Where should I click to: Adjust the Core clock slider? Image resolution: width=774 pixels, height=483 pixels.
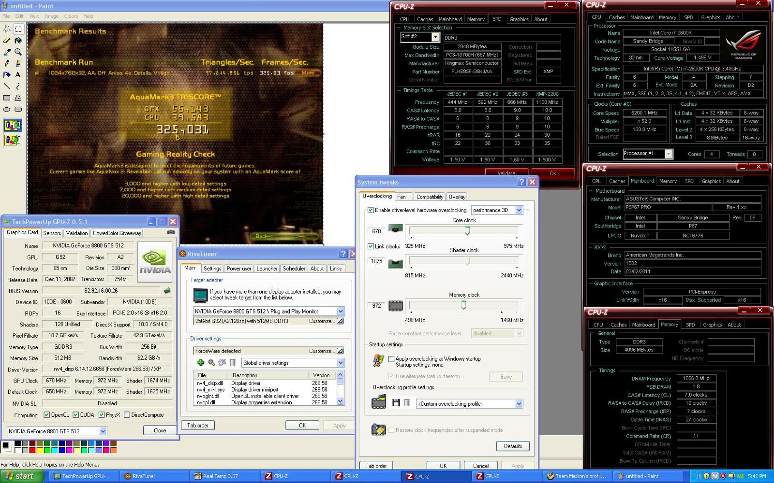[467, 231]
